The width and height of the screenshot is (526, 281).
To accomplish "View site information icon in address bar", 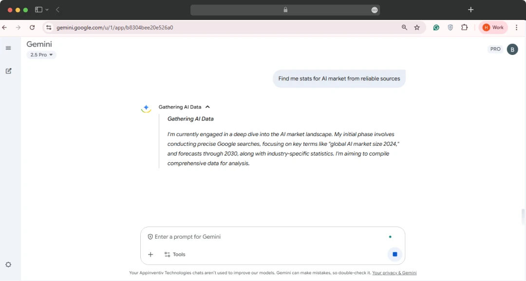I will 49,27.
